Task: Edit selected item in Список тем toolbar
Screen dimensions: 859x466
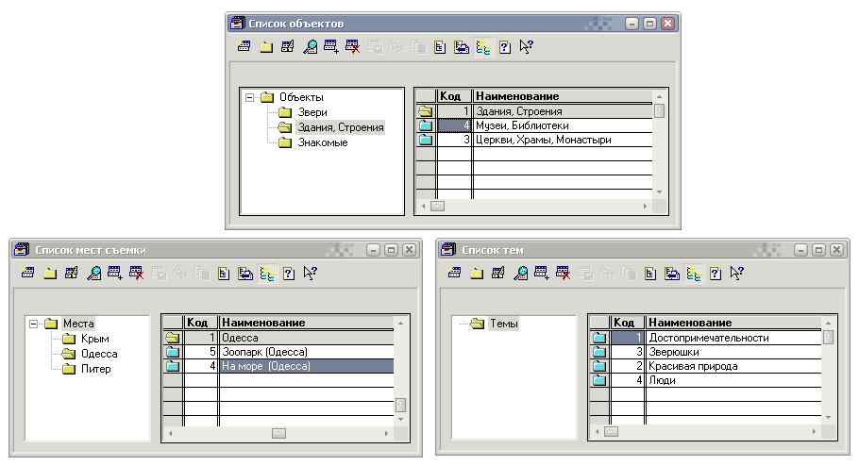Action: click(x=498, y=273)
